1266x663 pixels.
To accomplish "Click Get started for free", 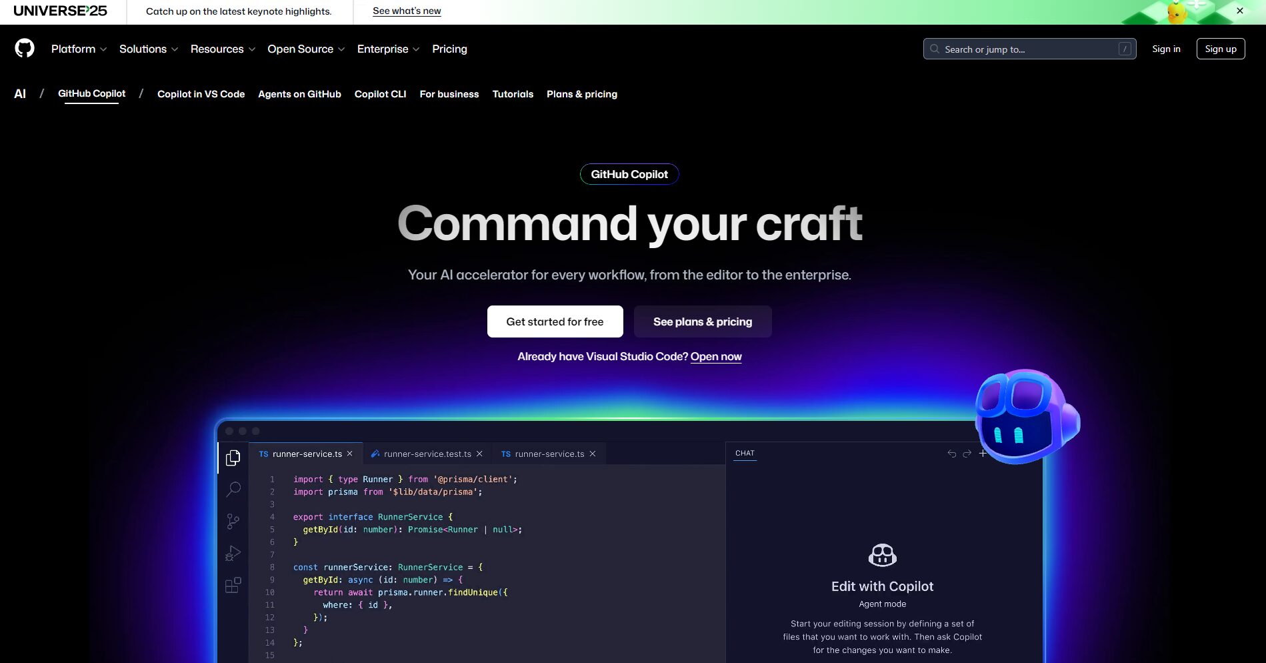I will point(555,321).
